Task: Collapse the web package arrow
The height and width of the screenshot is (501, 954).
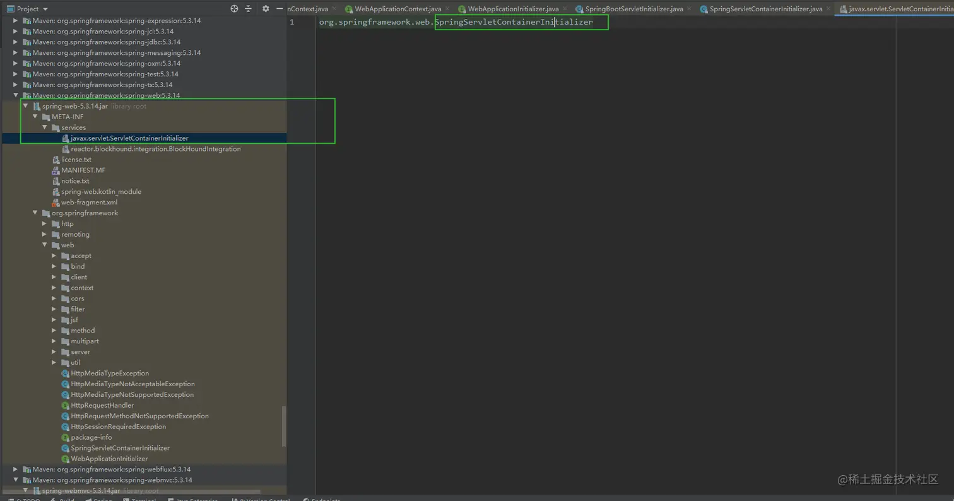Action: click(44, 245)
